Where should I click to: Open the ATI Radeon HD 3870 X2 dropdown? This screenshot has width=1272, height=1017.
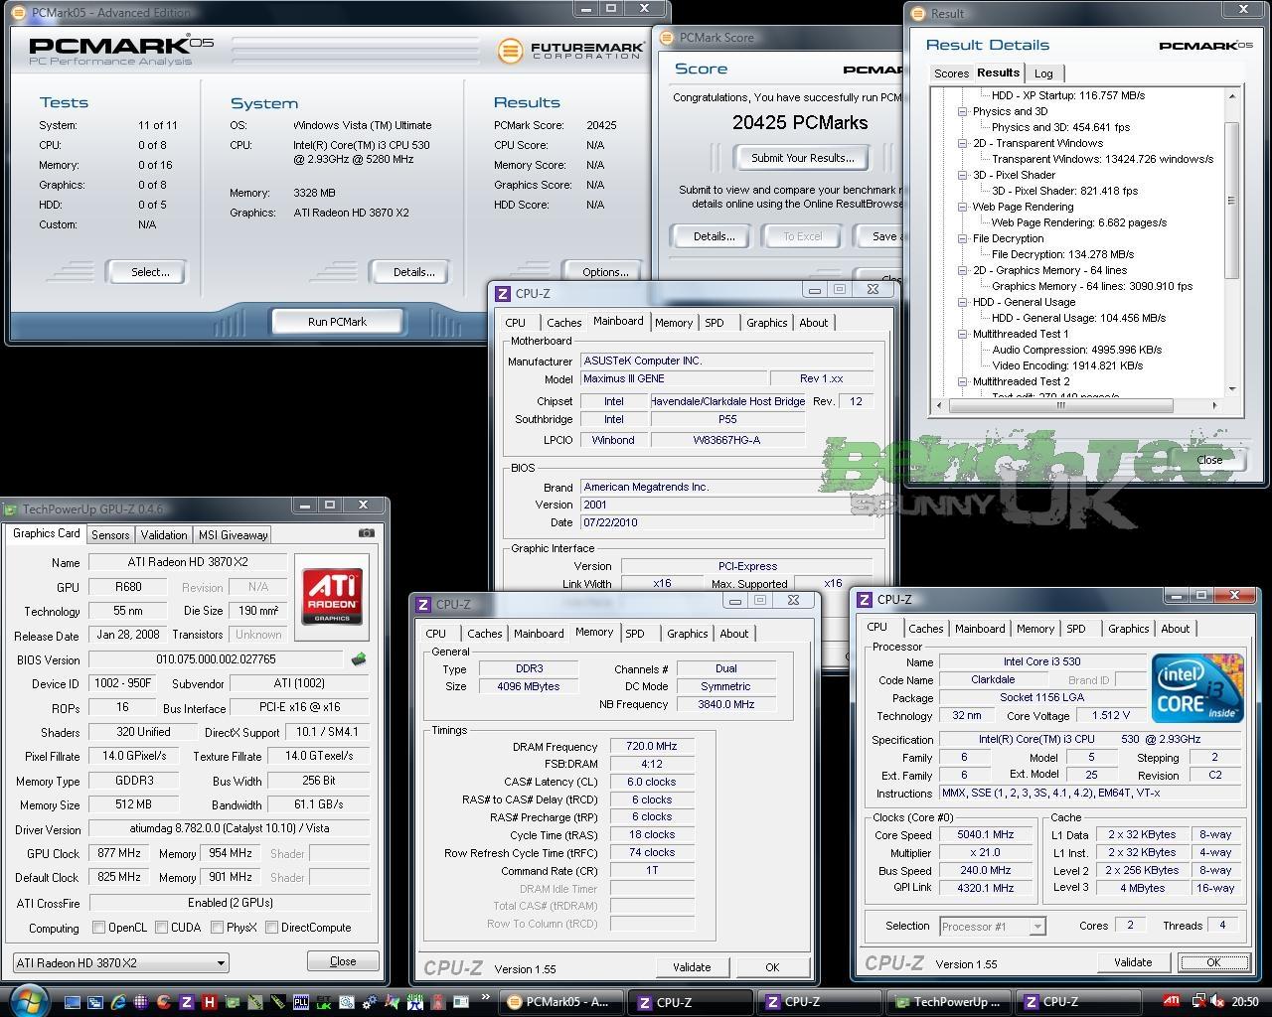tap(120, 962)
